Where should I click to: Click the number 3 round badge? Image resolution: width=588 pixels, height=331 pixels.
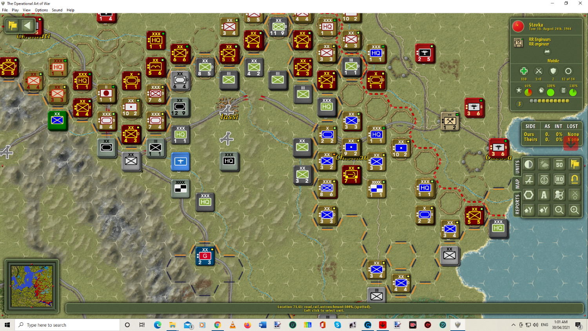(519, 104)
